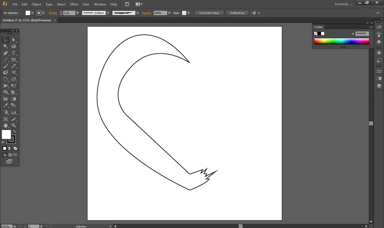Screen dimensions: 384x228
Task: Open stroke weight dropdown
Action: coord(77,13)
